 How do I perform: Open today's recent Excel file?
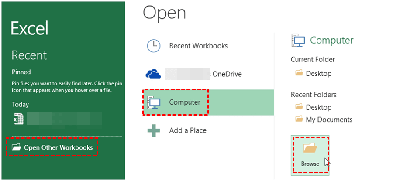[x=58, y=119]
